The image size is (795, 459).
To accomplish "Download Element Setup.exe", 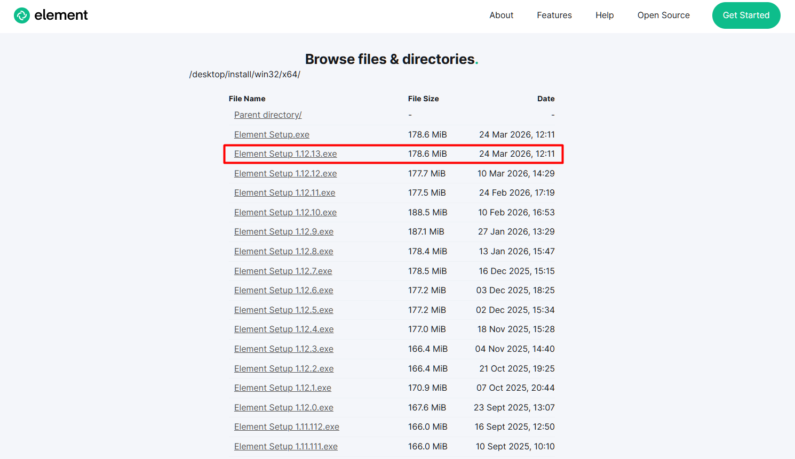I will [x=272, y=135].
